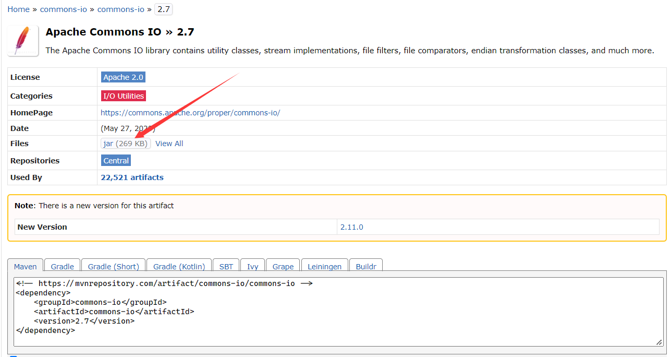
Task: Open the first commons-io breadcrumb link
Action: (64, 9)
